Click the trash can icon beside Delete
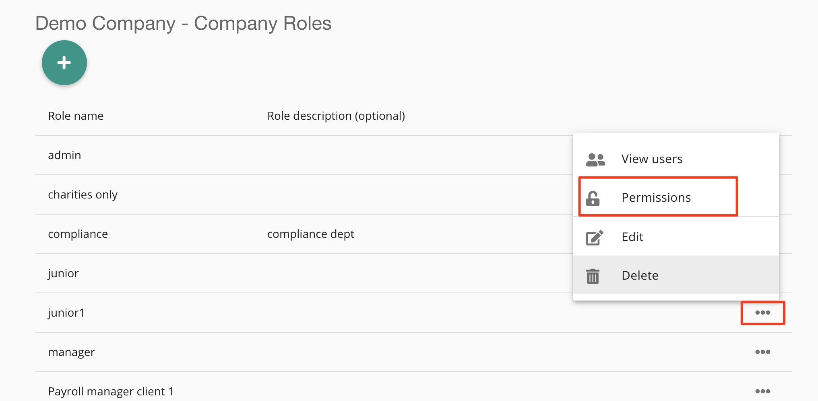The width and height of the screenshot is (818, 401). [593, 276]
